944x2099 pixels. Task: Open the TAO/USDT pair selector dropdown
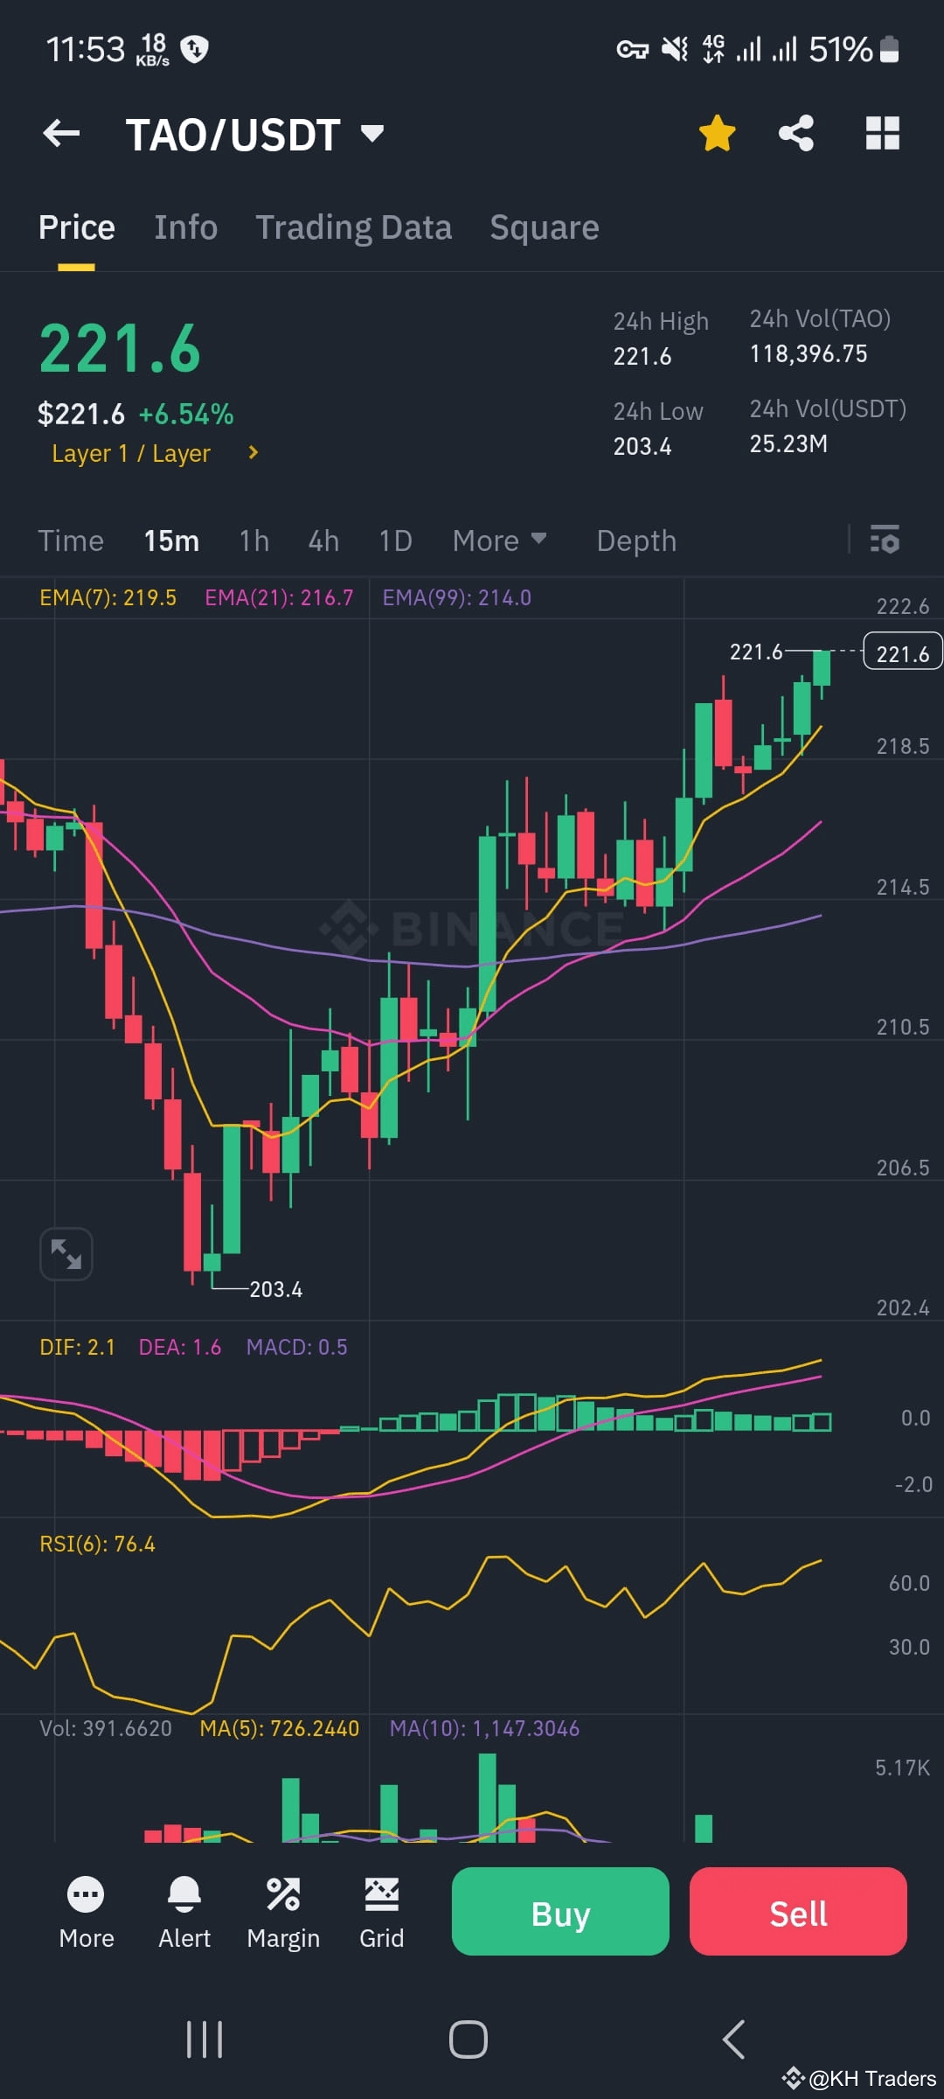point(255,135)
